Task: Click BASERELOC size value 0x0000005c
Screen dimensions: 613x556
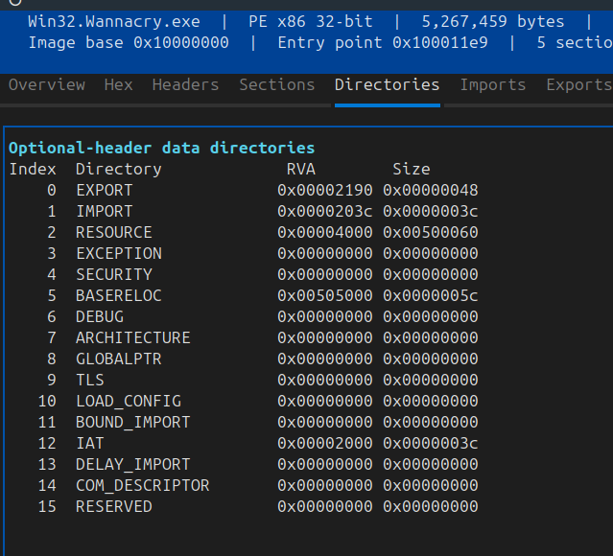Action: click(x=431, y=296)
